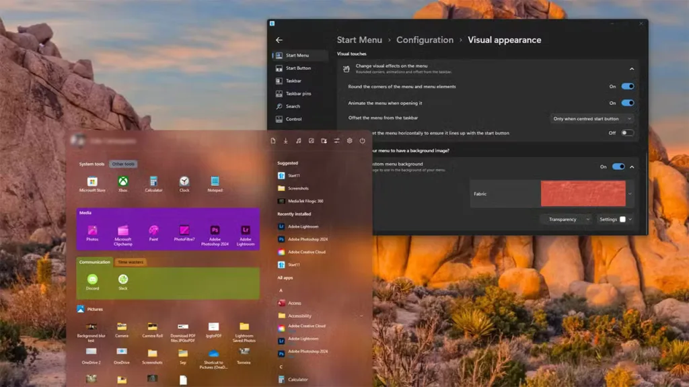Switch to the System tools tab
This screenshot has height=387, width=689.
point(92,164)
